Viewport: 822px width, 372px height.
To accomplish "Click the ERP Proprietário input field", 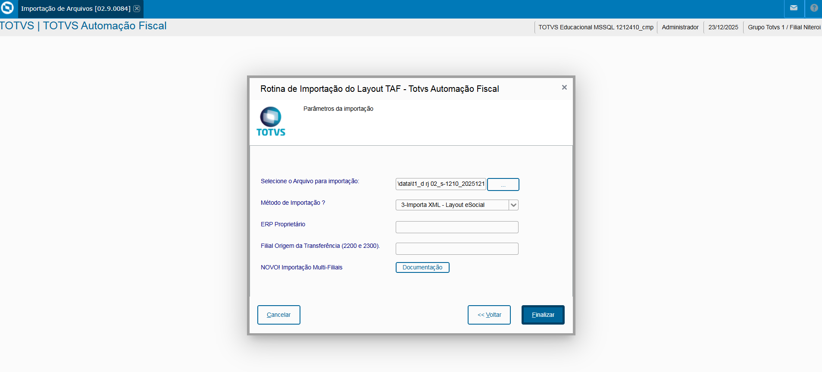I will point(457,227).
